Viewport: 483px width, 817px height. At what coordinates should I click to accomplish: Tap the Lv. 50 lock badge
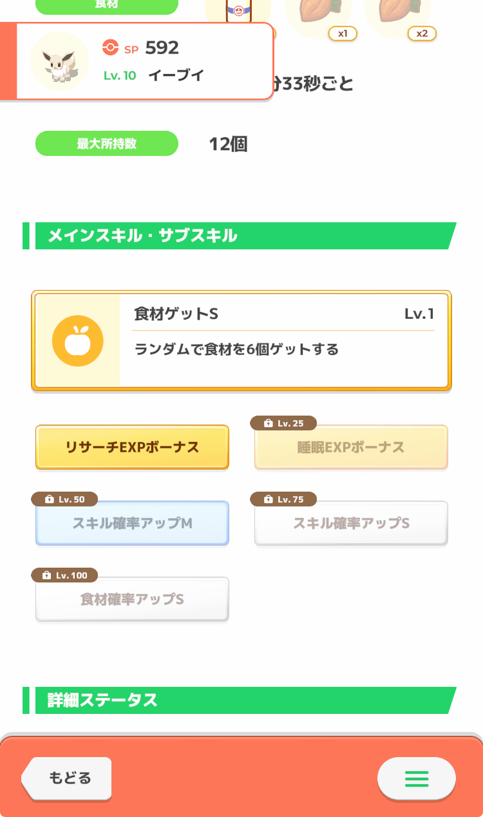point(64,499)
